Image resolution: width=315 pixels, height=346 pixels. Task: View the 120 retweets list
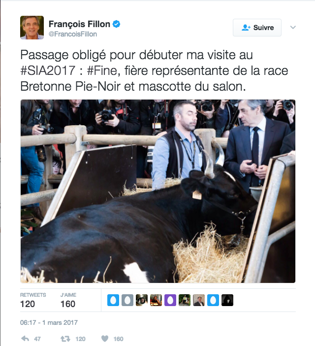pos(33,300)
